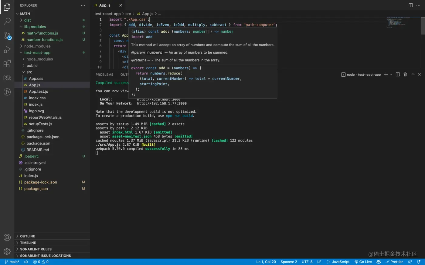Viewport: 425px width, 265px height.
Task: Split the terminal panel
Action: 398,75
